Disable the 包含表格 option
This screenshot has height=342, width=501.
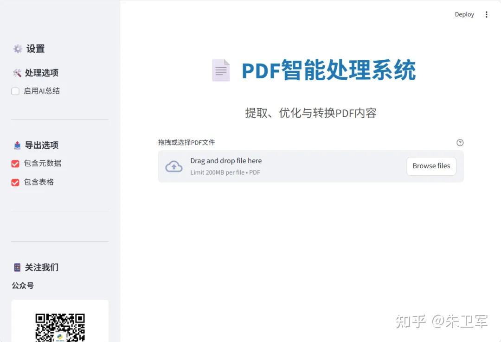(x=15, y=182)
